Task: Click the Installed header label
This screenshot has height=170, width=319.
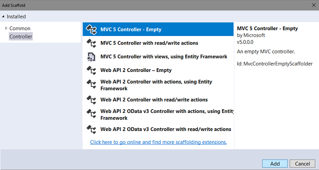Action: pos(16,17)
